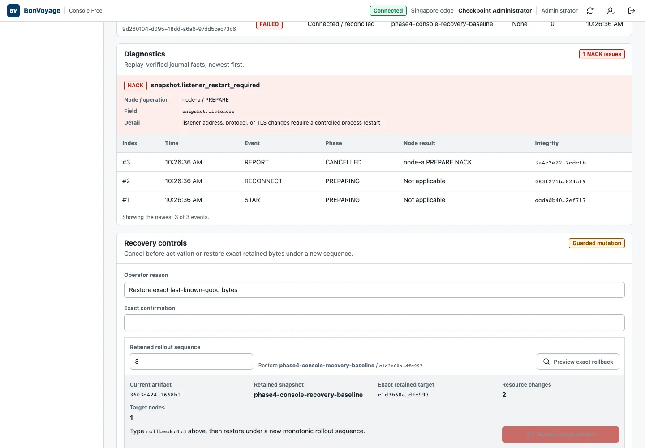
Task: Click the magnifier icon in Preview exact rollback
Action: (546, 362)
